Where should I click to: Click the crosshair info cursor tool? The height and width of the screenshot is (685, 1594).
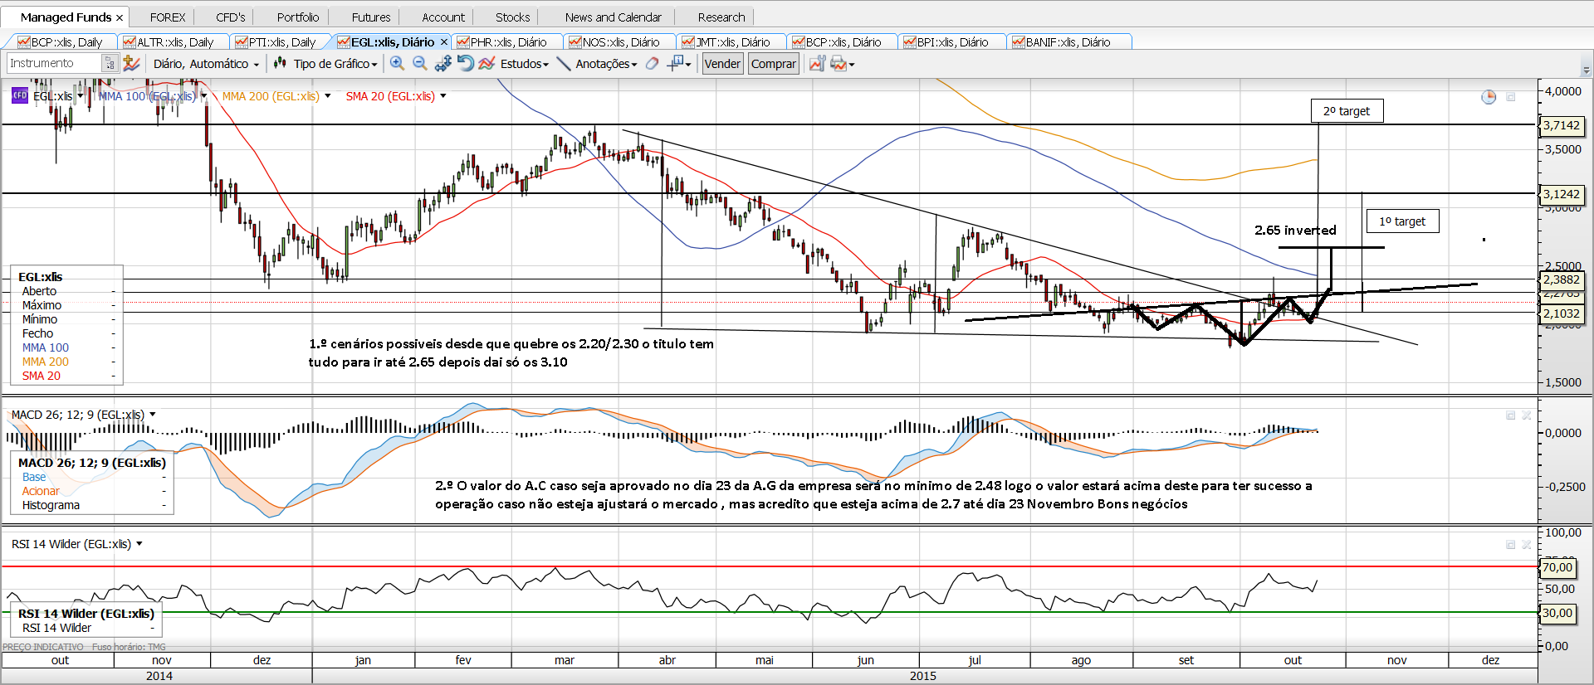pos(676,63)
